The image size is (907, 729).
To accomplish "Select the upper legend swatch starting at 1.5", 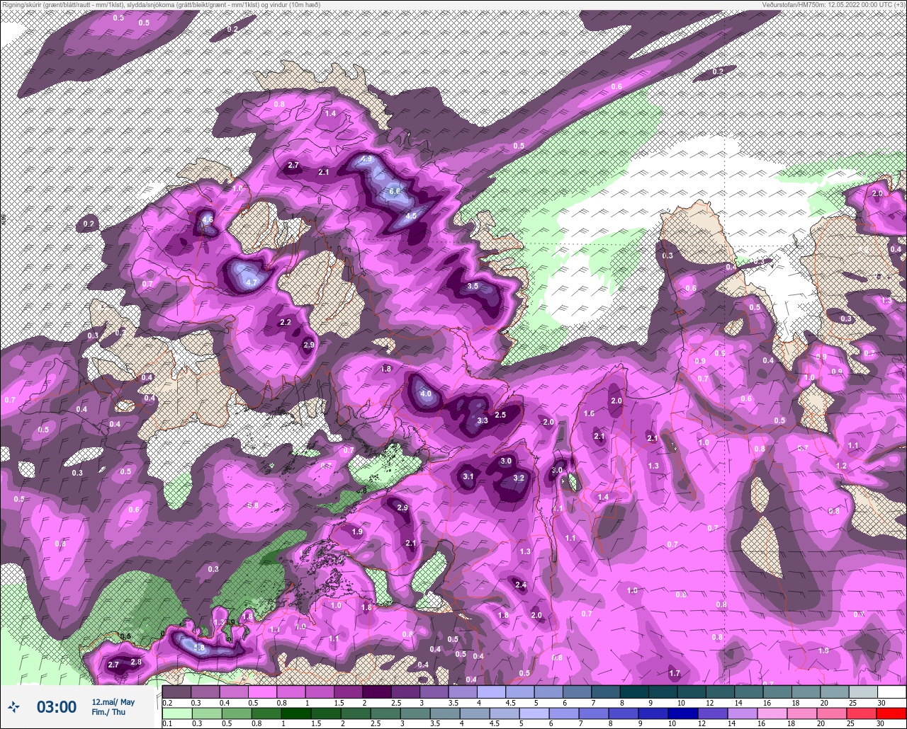I will pos(348,691).
